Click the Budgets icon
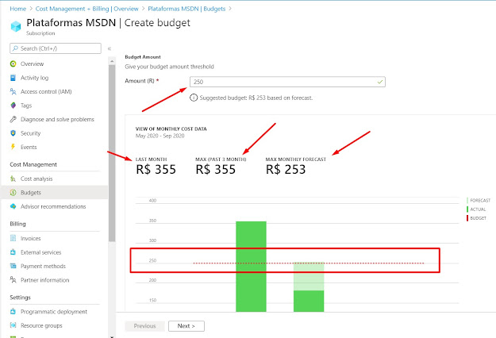Screen dimensions: 496x338 (x=13, y=193)
